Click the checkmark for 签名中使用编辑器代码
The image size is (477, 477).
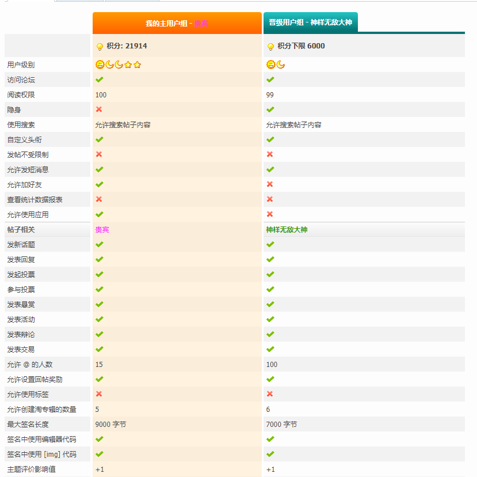tap(99, 439)
